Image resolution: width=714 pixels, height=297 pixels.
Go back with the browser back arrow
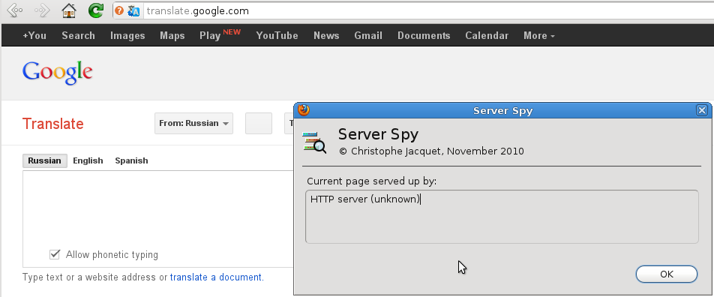14,10
